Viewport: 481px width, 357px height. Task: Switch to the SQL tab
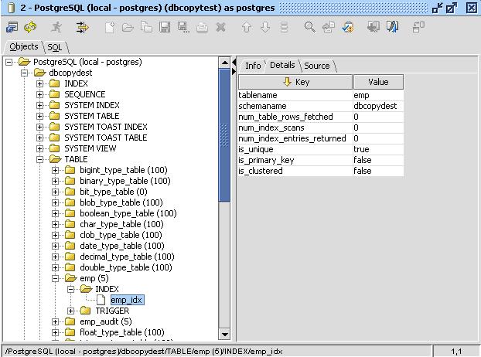pyautogui.click(x=54, y=47)
